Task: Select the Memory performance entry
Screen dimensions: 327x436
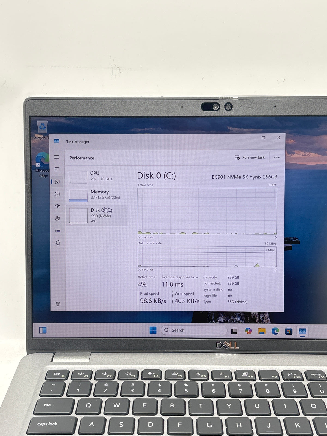Action: point(97,195)
